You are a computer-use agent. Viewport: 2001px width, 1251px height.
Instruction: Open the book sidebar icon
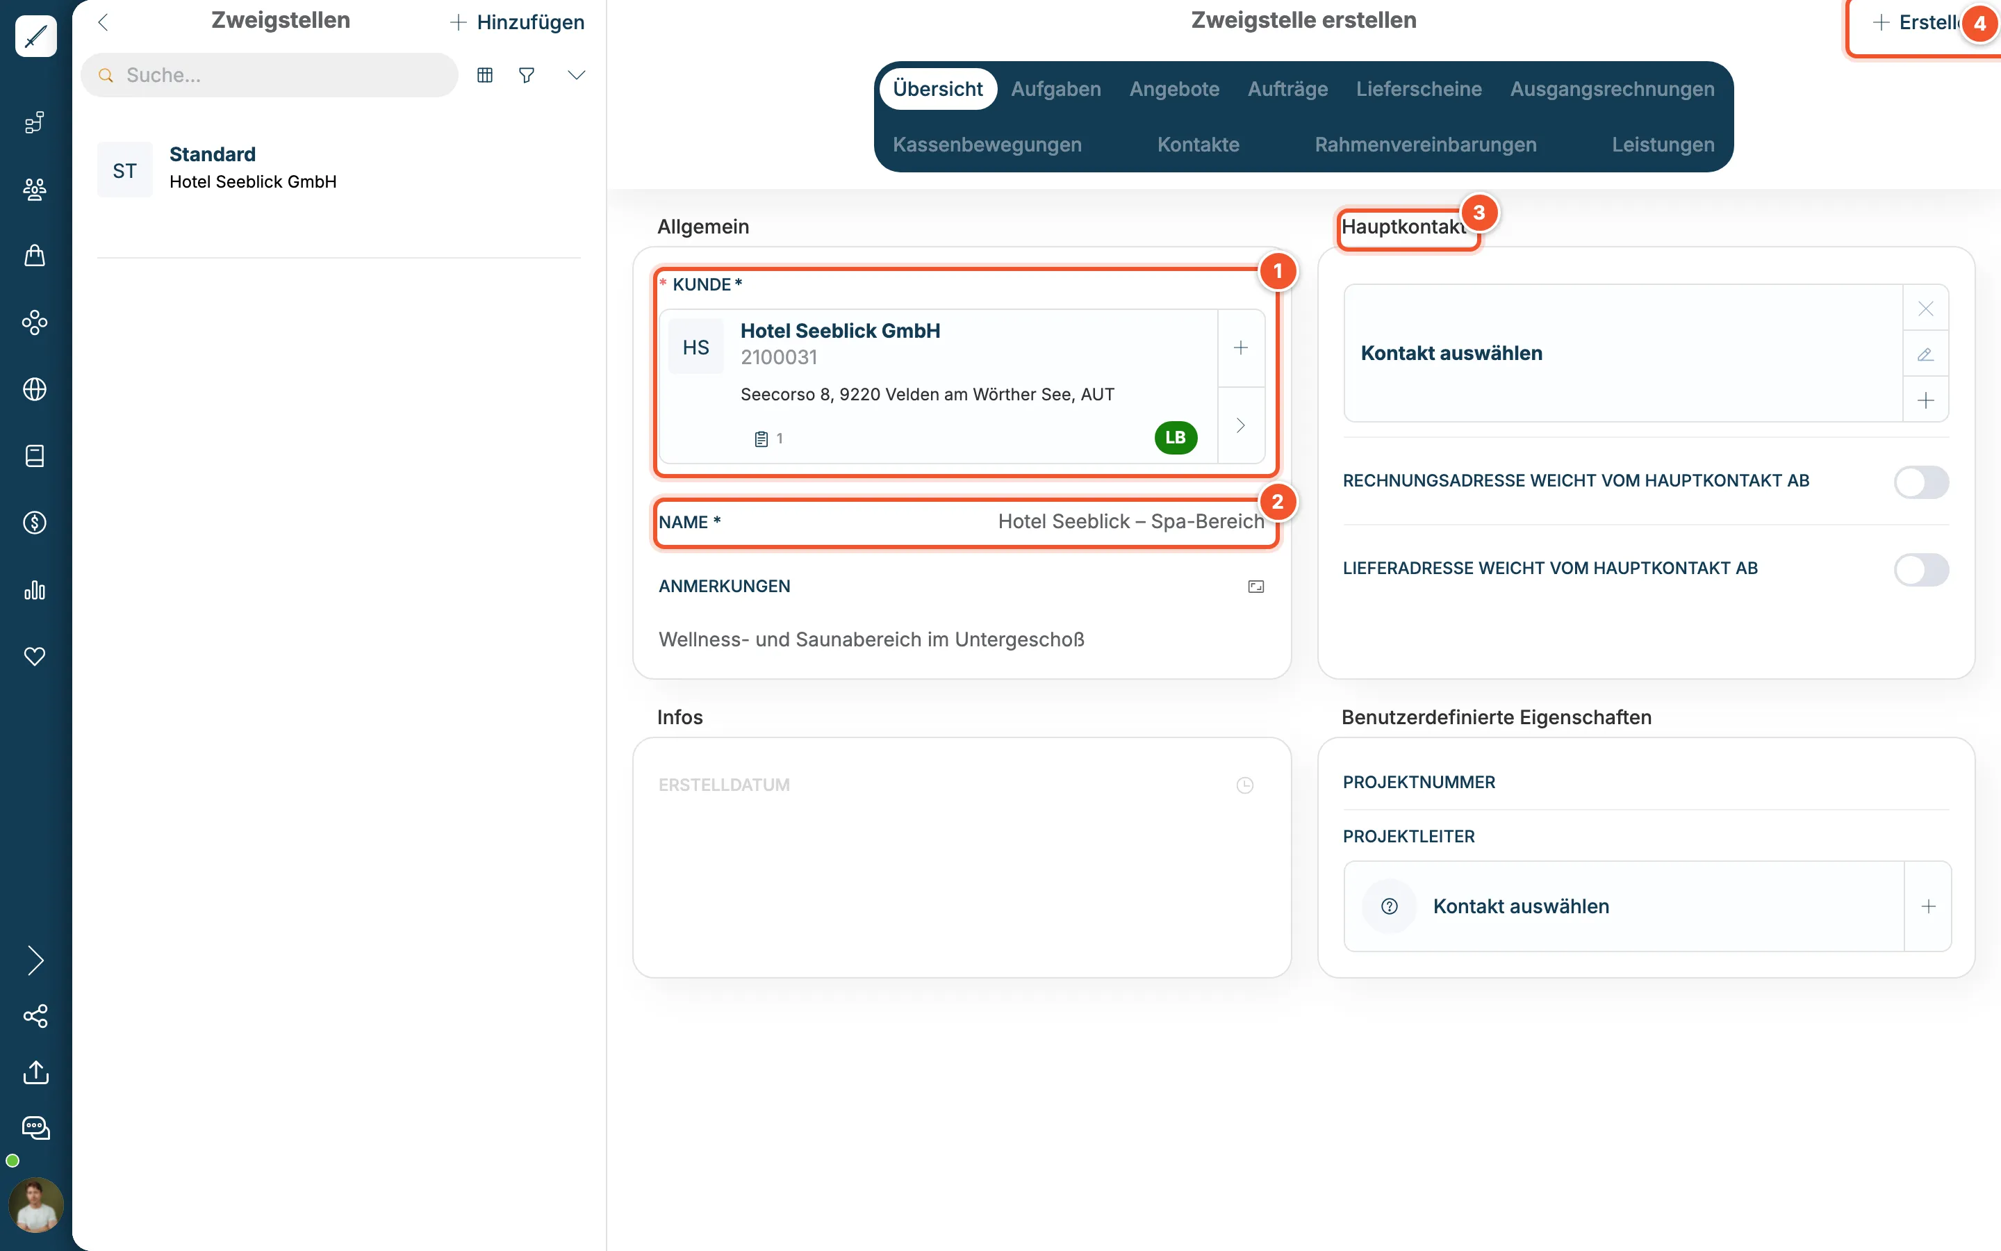(x=35, y=456)
